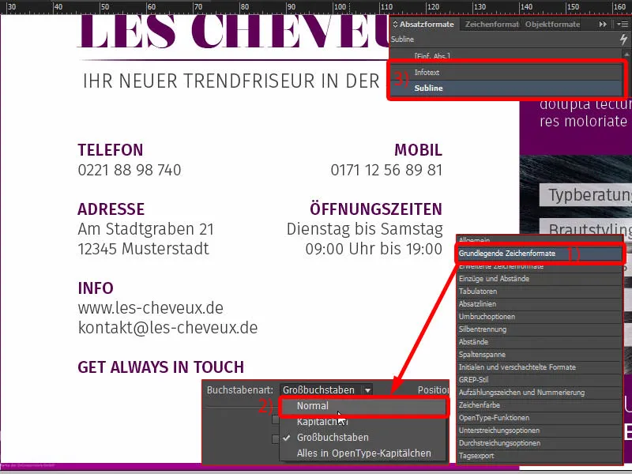Click the up arrow of the styles list scrollbar
Image resolution: width=632 pixels, height=474 pixels.
pyautogui.click(x=626, y=55)
